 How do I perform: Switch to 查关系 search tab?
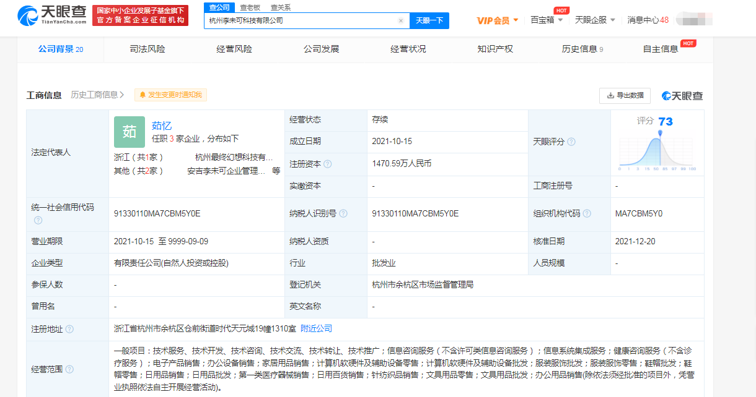[280, 7]
